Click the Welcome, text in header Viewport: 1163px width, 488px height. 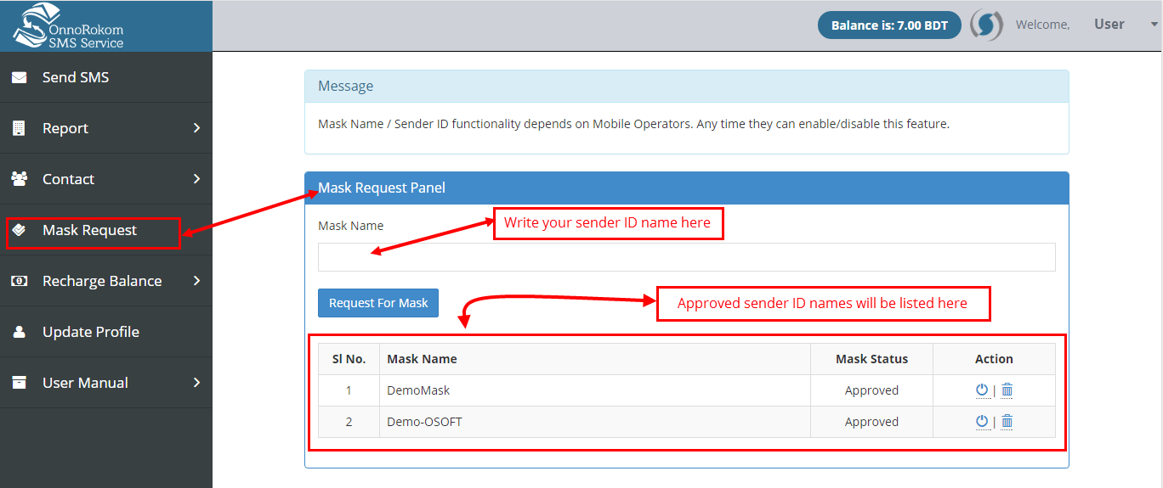[1042, 25]
